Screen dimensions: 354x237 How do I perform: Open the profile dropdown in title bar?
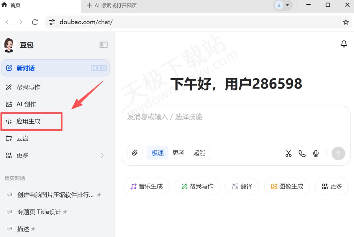(283, 5)
